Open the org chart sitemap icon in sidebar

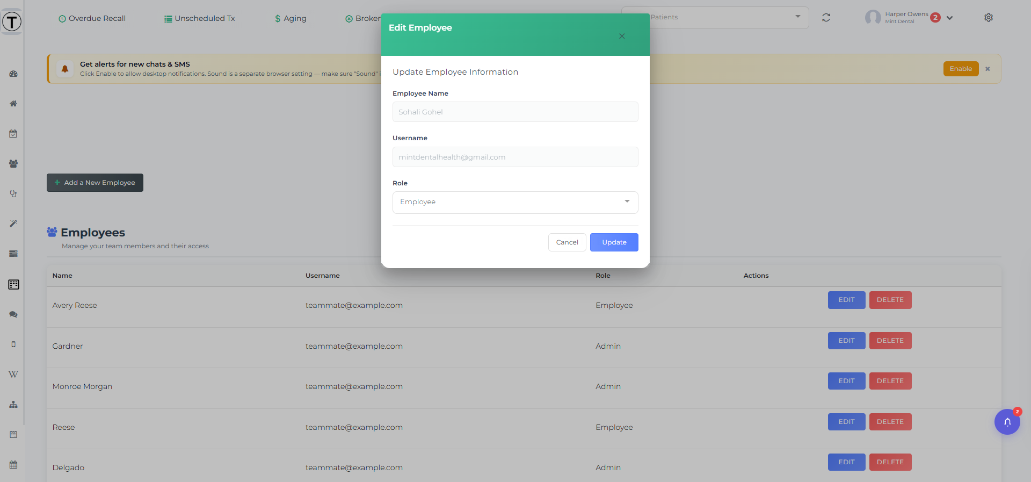click(x=13, y=405)
